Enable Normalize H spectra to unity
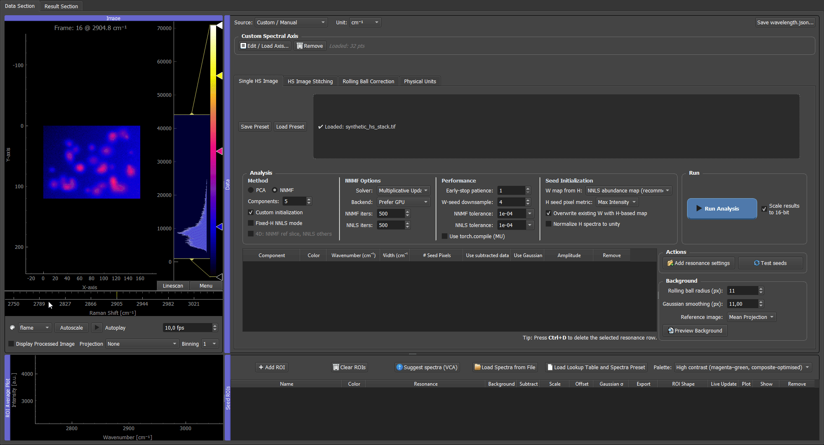824x445 pixels. click(549, 224)
